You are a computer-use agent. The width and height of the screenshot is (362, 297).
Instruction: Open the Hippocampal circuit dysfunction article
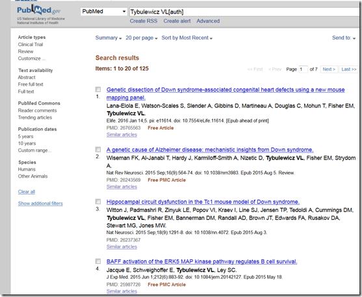pyautogui.click(x=203, y=202)
